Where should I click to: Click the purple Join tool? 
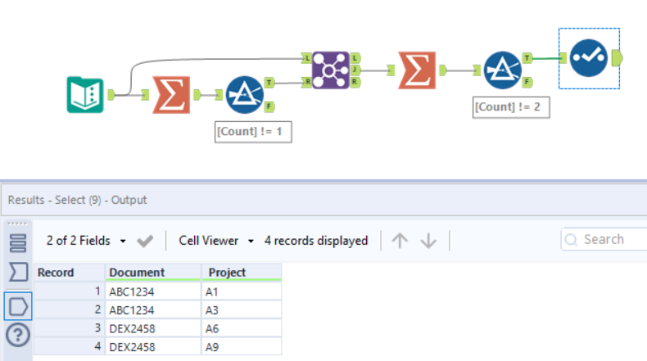point(330,70)
